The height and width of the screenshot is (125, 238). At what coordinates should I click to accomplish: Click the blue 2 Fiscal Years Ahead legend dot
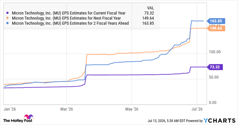point(7,23)
